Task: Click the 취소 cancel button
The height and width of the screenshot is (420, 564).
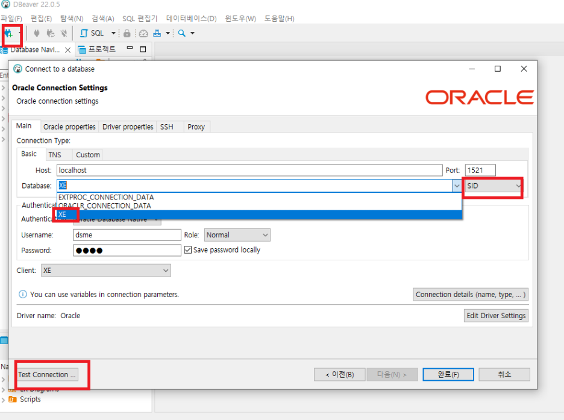Action: 504,375
